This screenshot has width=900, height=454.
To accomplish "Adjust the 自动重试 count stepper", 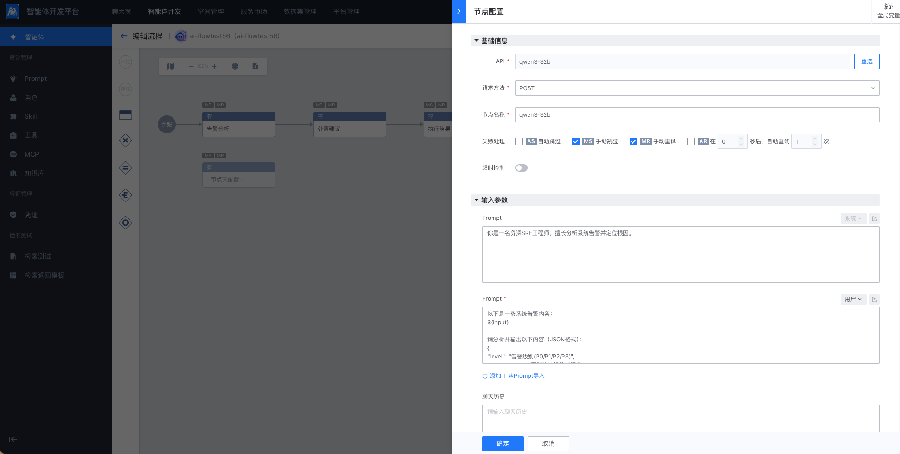I will click(815, 141).
